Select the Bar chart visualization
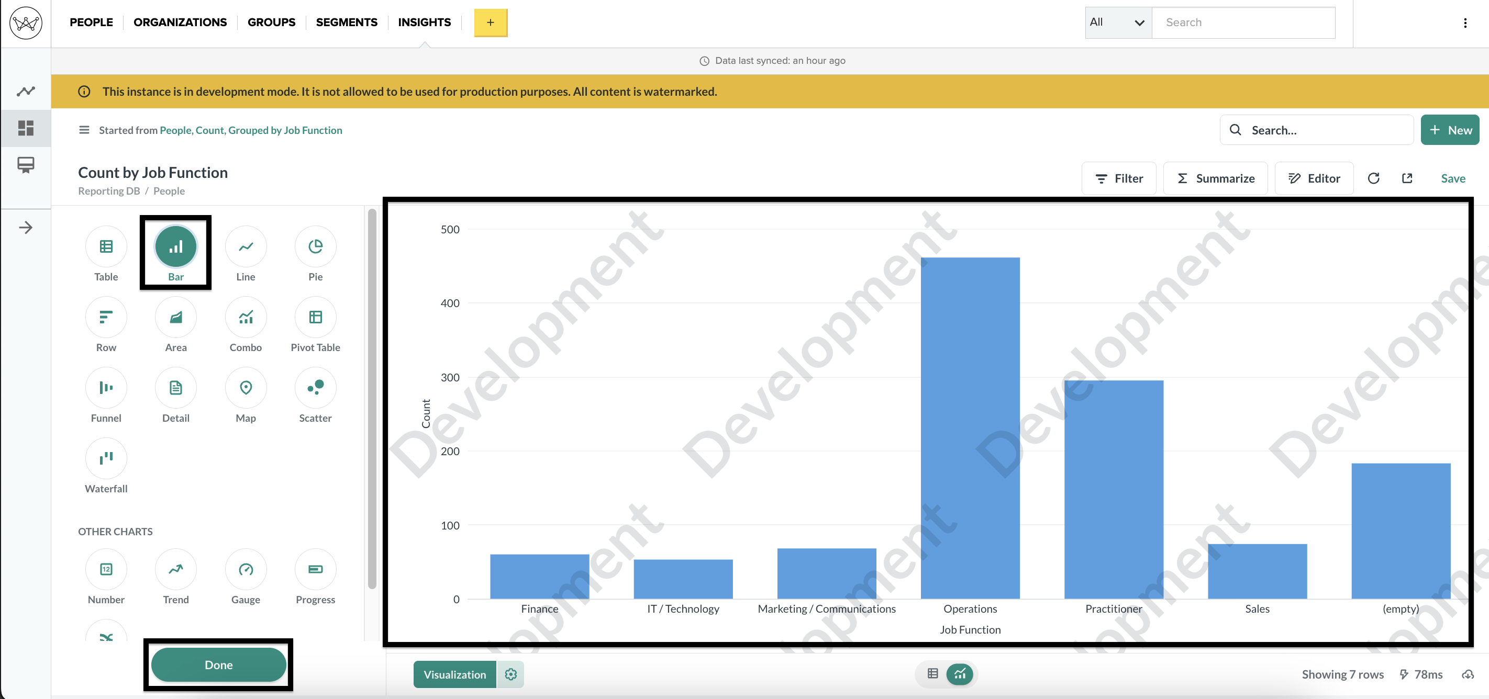1489x699 pixels. coord(176,246)
